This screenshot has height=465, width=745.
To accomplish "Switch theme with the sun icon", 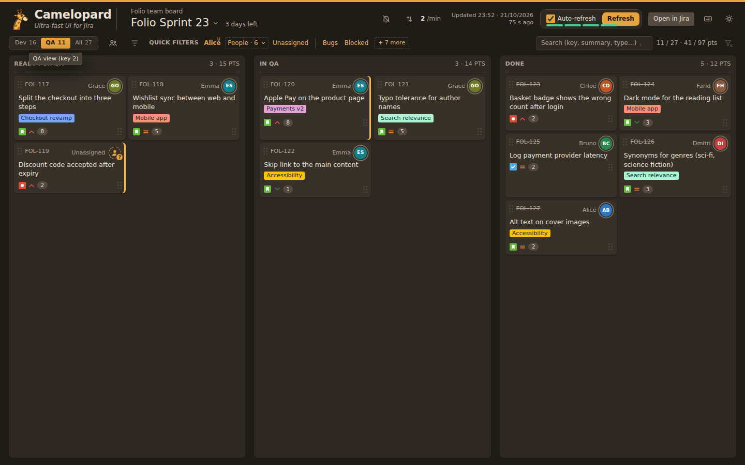I will pyautogui.click(x=729, y=19).
